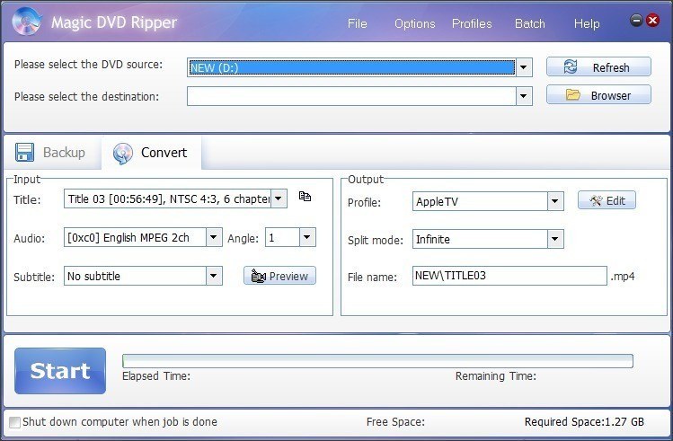Open the Angle dropdown
673x441 pixels.
(x=307, y=237)
